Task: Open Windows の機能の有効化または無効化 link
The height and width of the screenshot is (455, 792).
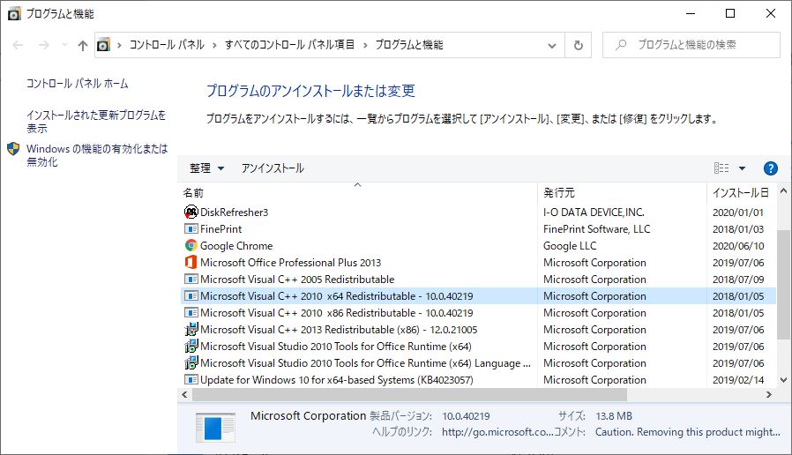Action: (x=96, y=155)
